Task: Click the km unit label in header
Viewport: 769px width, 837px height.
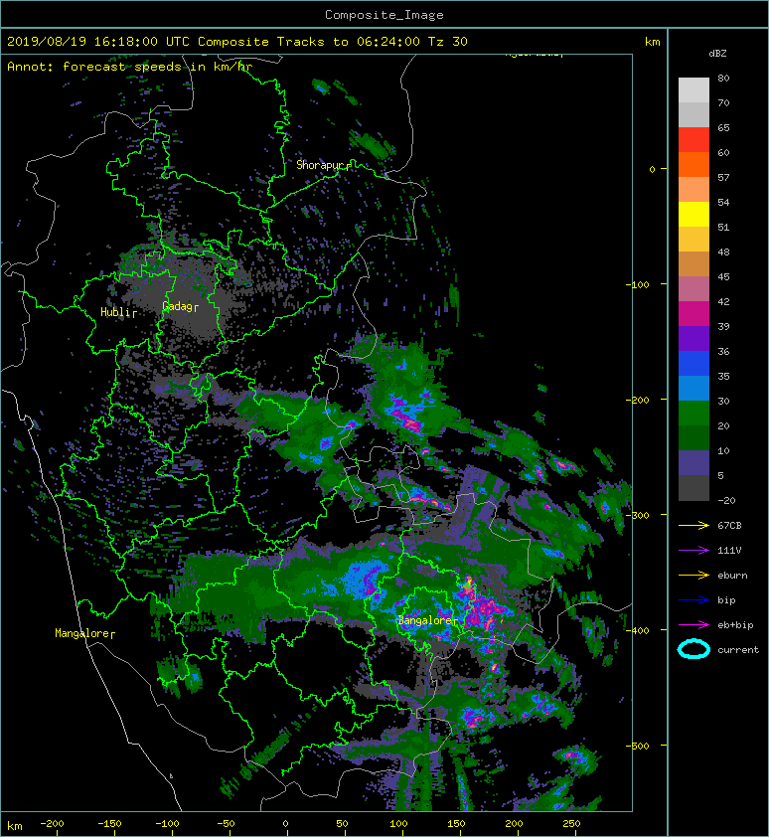Action: [652, 42]
